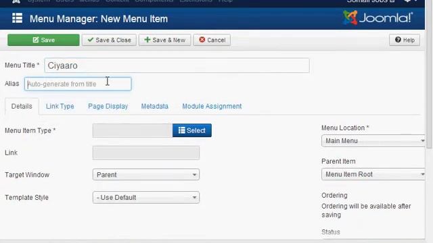Click the Save & Close button
Viewport: 433px width, 243px height.
[x=109, y=40]
